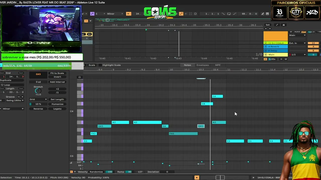
Task: Click the play icon on the A Reverb track
Action: [x=266, y=47]
